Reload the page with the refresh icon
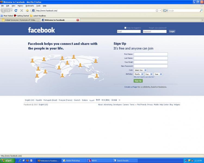This screenshot has width=204, height=163. point(16,11)
